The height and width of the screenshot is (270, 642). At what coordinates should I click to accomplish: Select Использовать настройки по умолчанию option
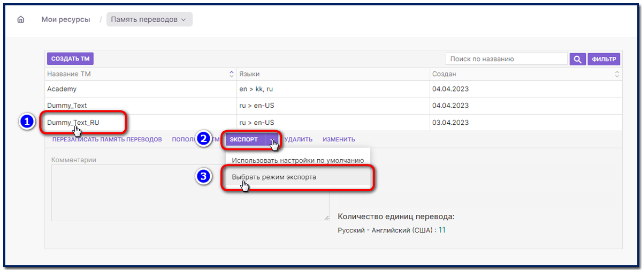[297, 160]
